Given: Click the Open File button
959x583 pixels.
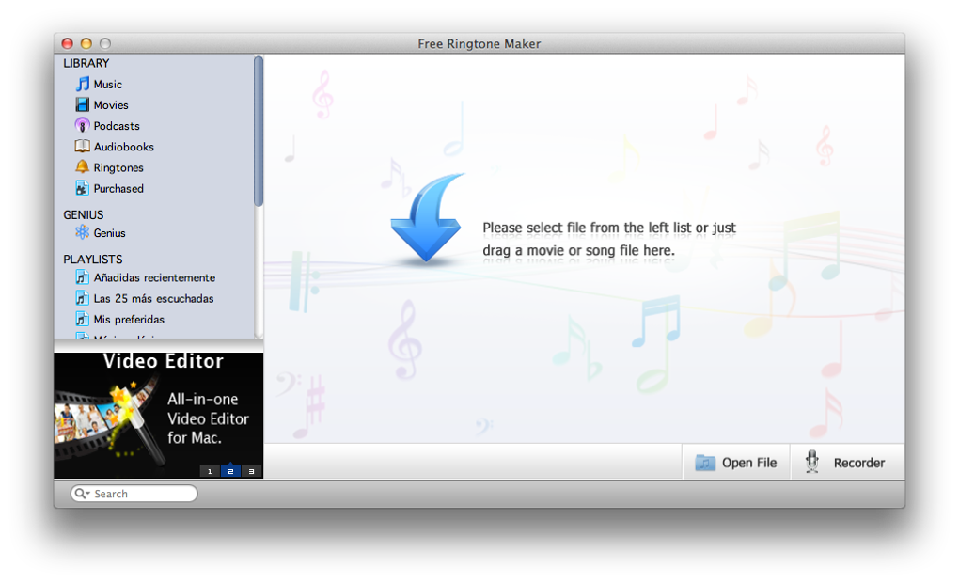Looking at the screenshot, I should tap(736, 462).
